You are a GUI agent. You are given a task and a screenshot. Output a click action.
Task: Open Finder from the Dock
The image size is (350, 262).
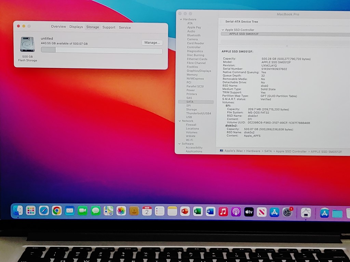(18, 210)
